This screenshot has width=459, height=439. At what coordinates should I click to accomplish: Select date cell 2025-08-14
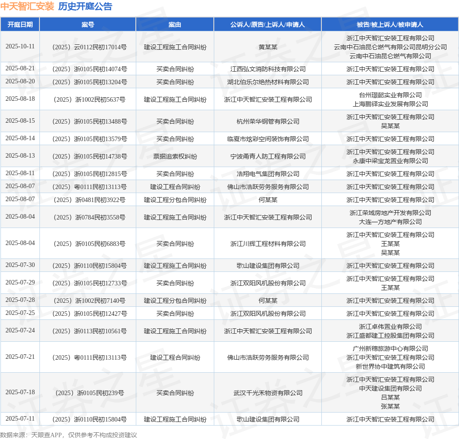click(x=20, y=138)
